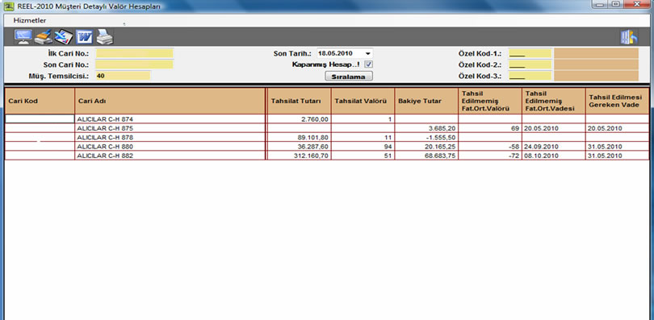Click Tahsil Edilmesi Gereken Vade header
Screen dimensions: 654x320
618,101
